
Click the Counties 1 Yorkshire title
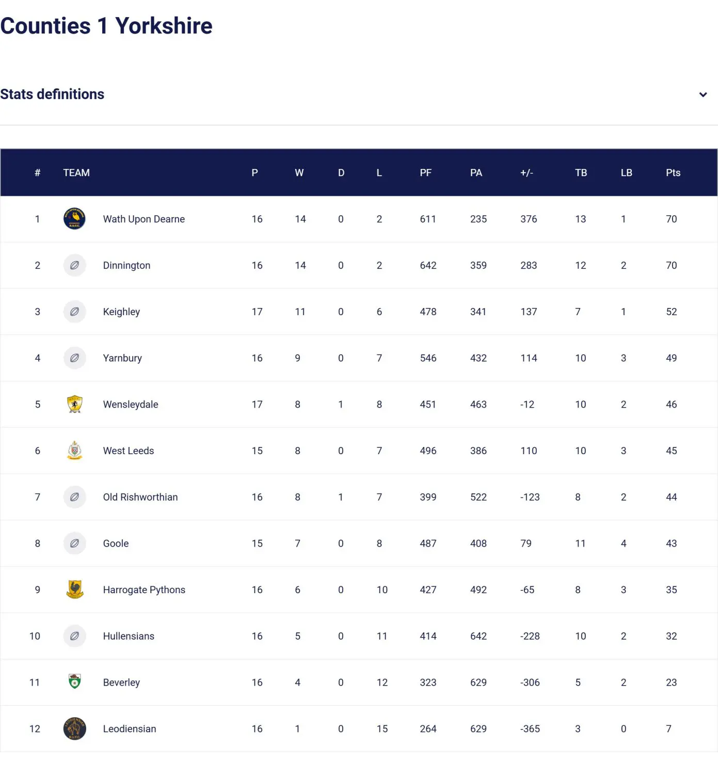106,26
